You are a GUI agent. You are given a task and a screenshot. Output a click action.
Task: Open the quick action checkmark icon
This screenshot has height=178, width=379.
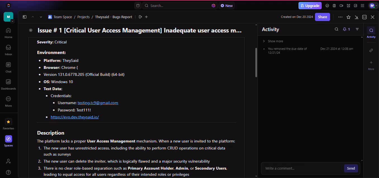pos(327,6)
